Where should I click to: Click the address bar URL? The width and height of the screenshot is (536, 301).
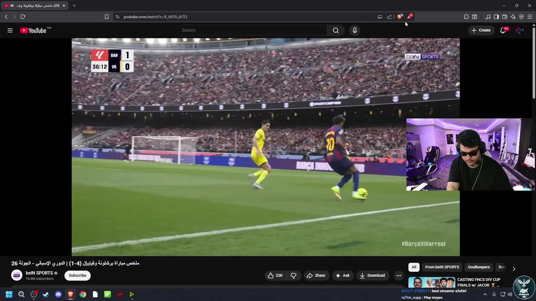(x=155, y=17)
